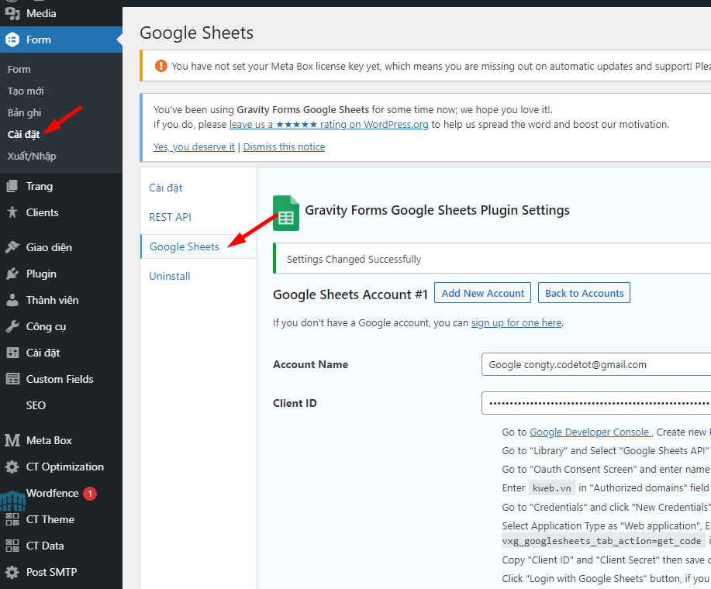The image size is (711, 589).
Task: Click the Google Sheets page heading
Action: click(x=196, y=33)
